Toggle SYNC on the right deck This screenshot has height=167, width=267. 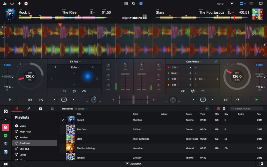259,65
